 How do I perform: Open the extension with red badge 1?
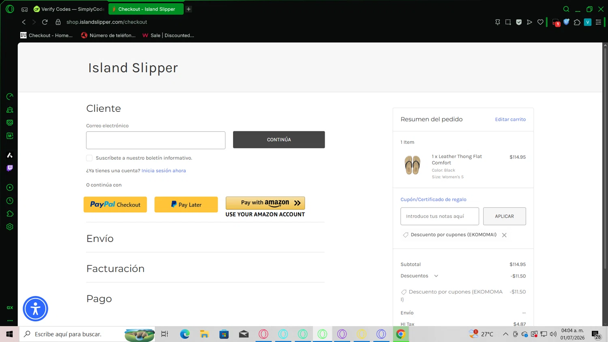click(556, 23)
